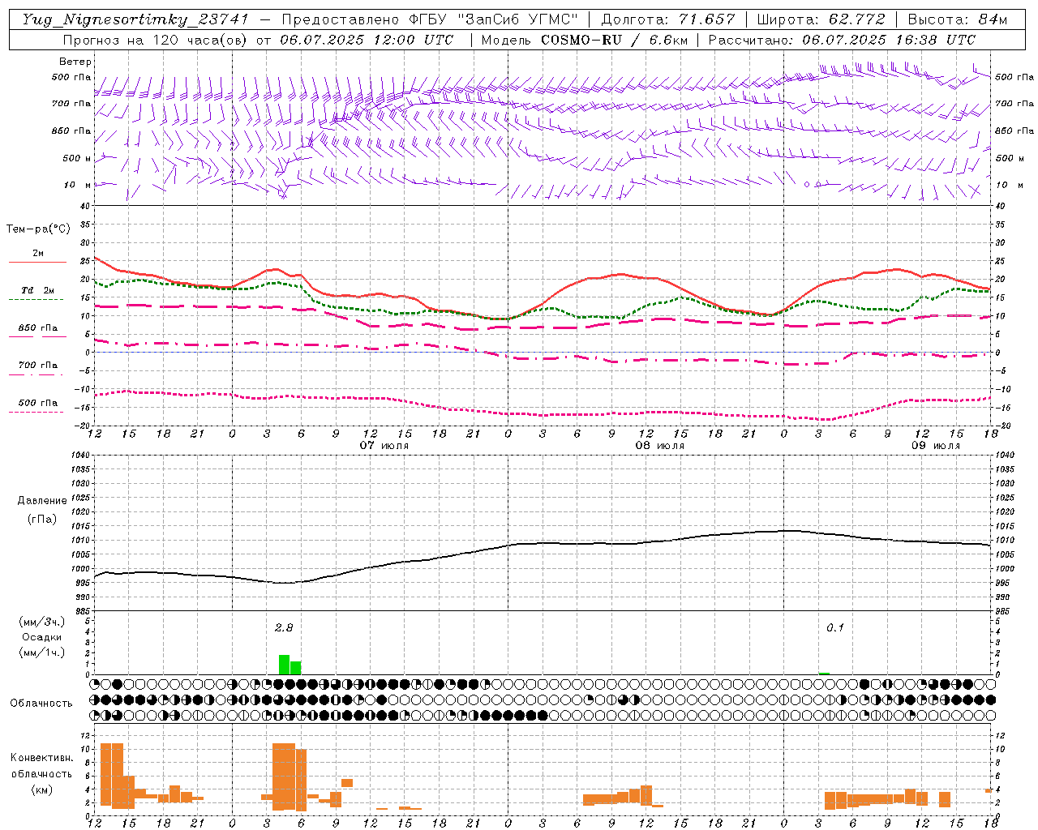Click the Конвективн. convective cloud label
Screen dimensions: 1038x830
[x=41, y=758]
